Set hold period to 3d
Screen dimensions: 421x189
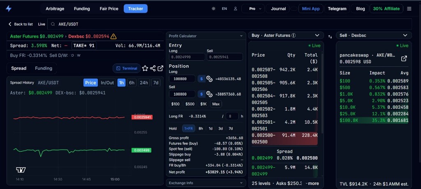click(220, 128)
